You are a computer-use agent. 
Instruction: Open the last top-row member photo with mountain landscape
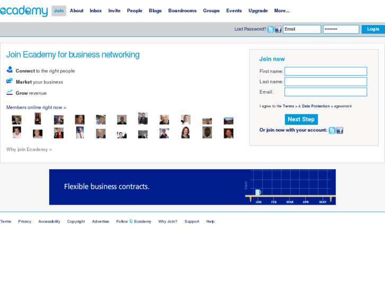tap(229, 121)
